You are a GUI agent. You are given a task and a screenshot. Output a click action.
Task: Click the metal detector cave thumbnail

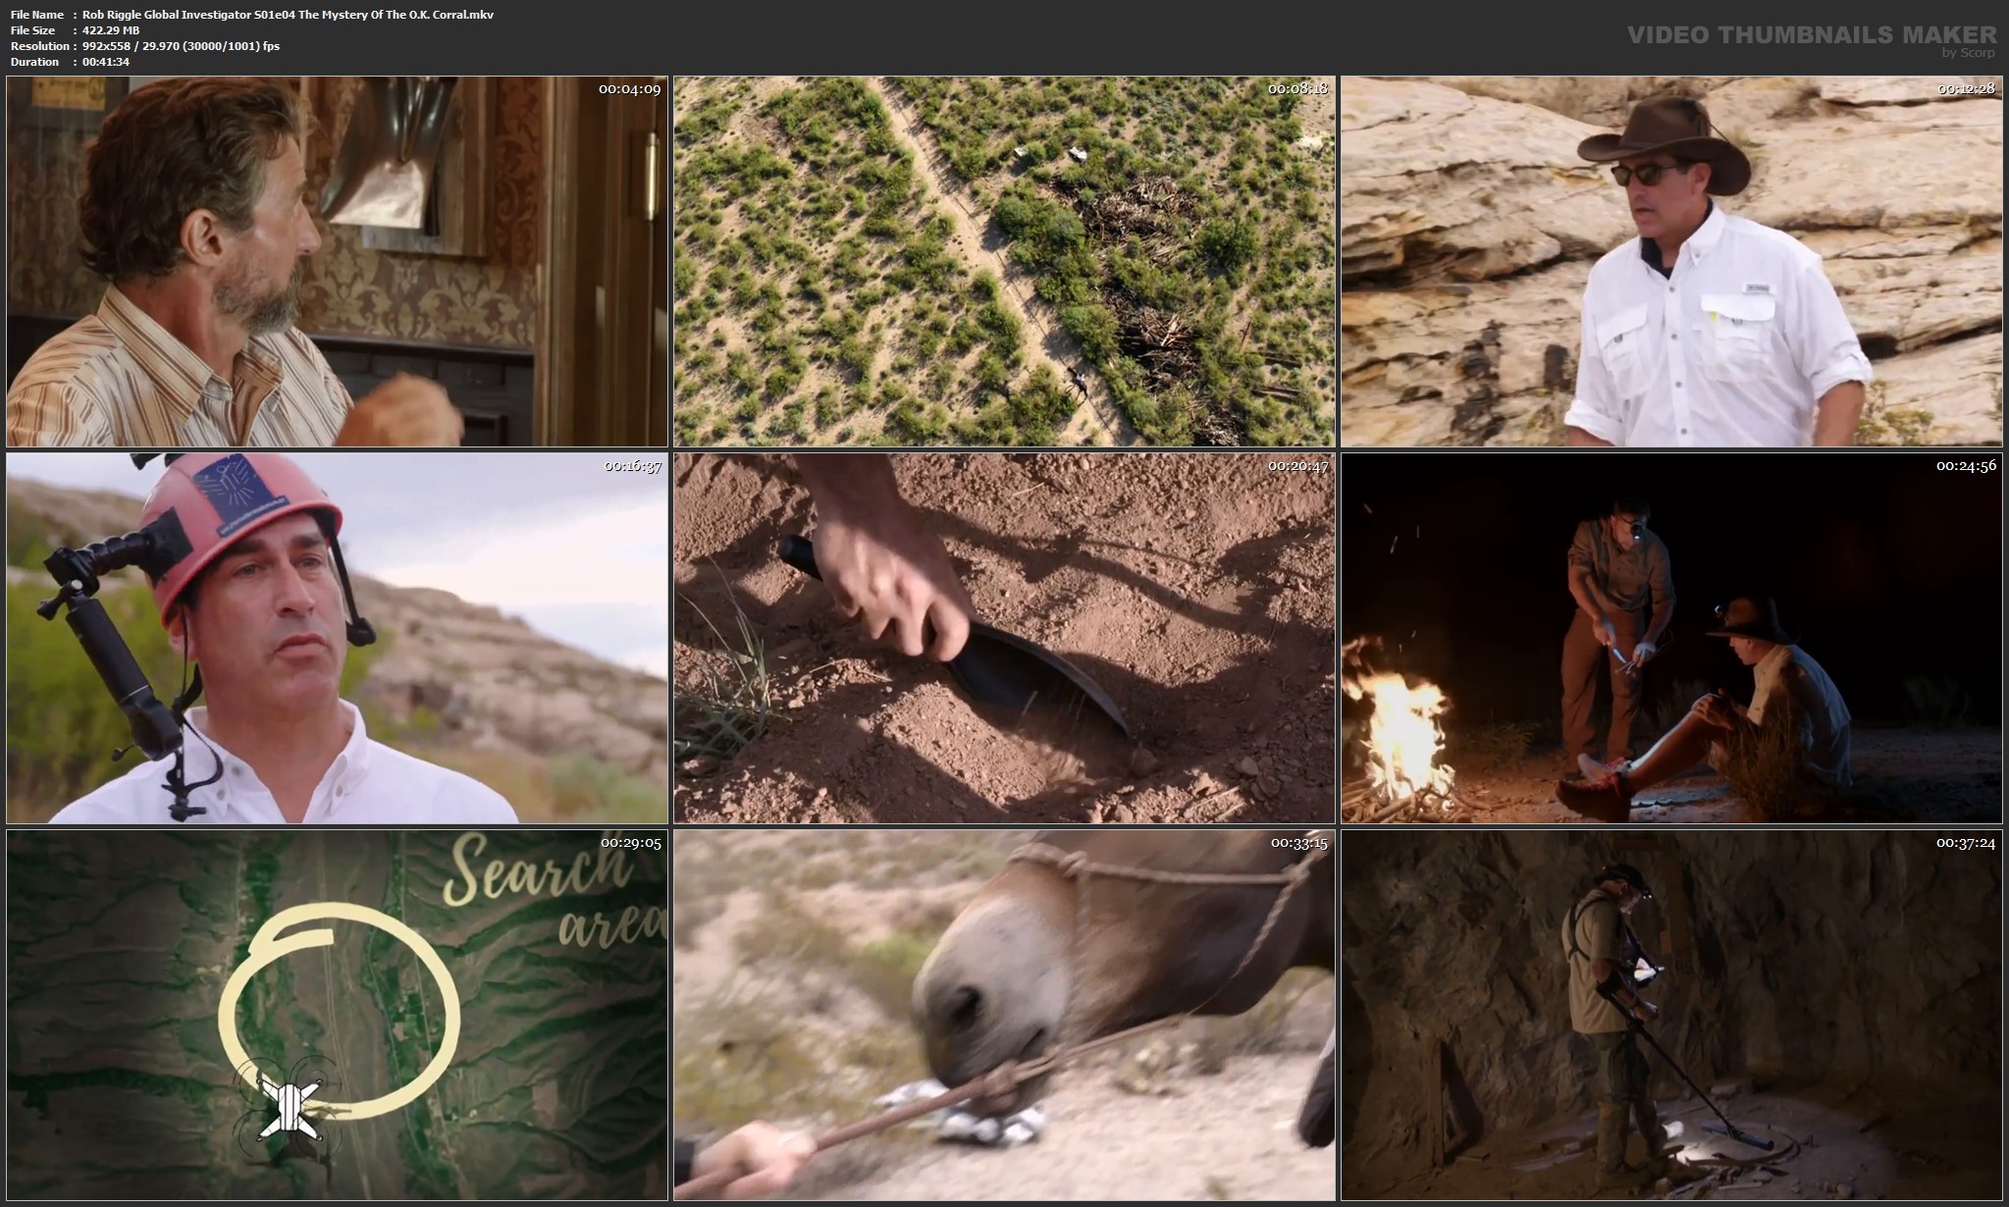pyautogui.click(x=1671, y=1016)
